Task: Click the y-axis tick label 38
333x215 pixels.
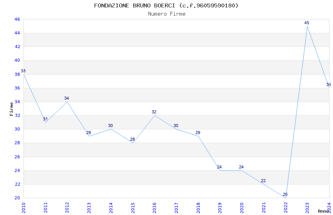Action: point(17,74)
